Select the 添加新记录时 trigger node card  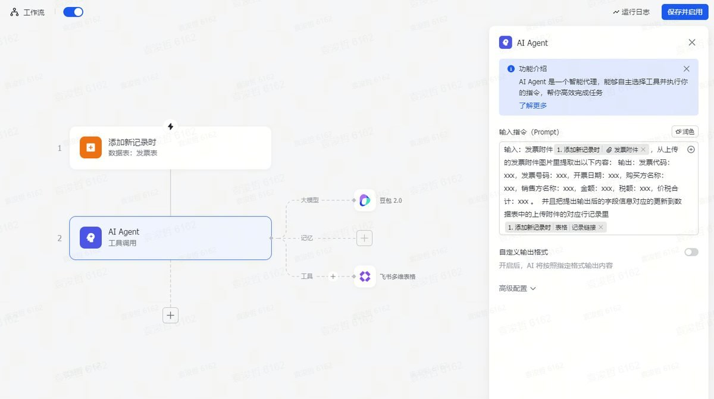coord(170,147)
